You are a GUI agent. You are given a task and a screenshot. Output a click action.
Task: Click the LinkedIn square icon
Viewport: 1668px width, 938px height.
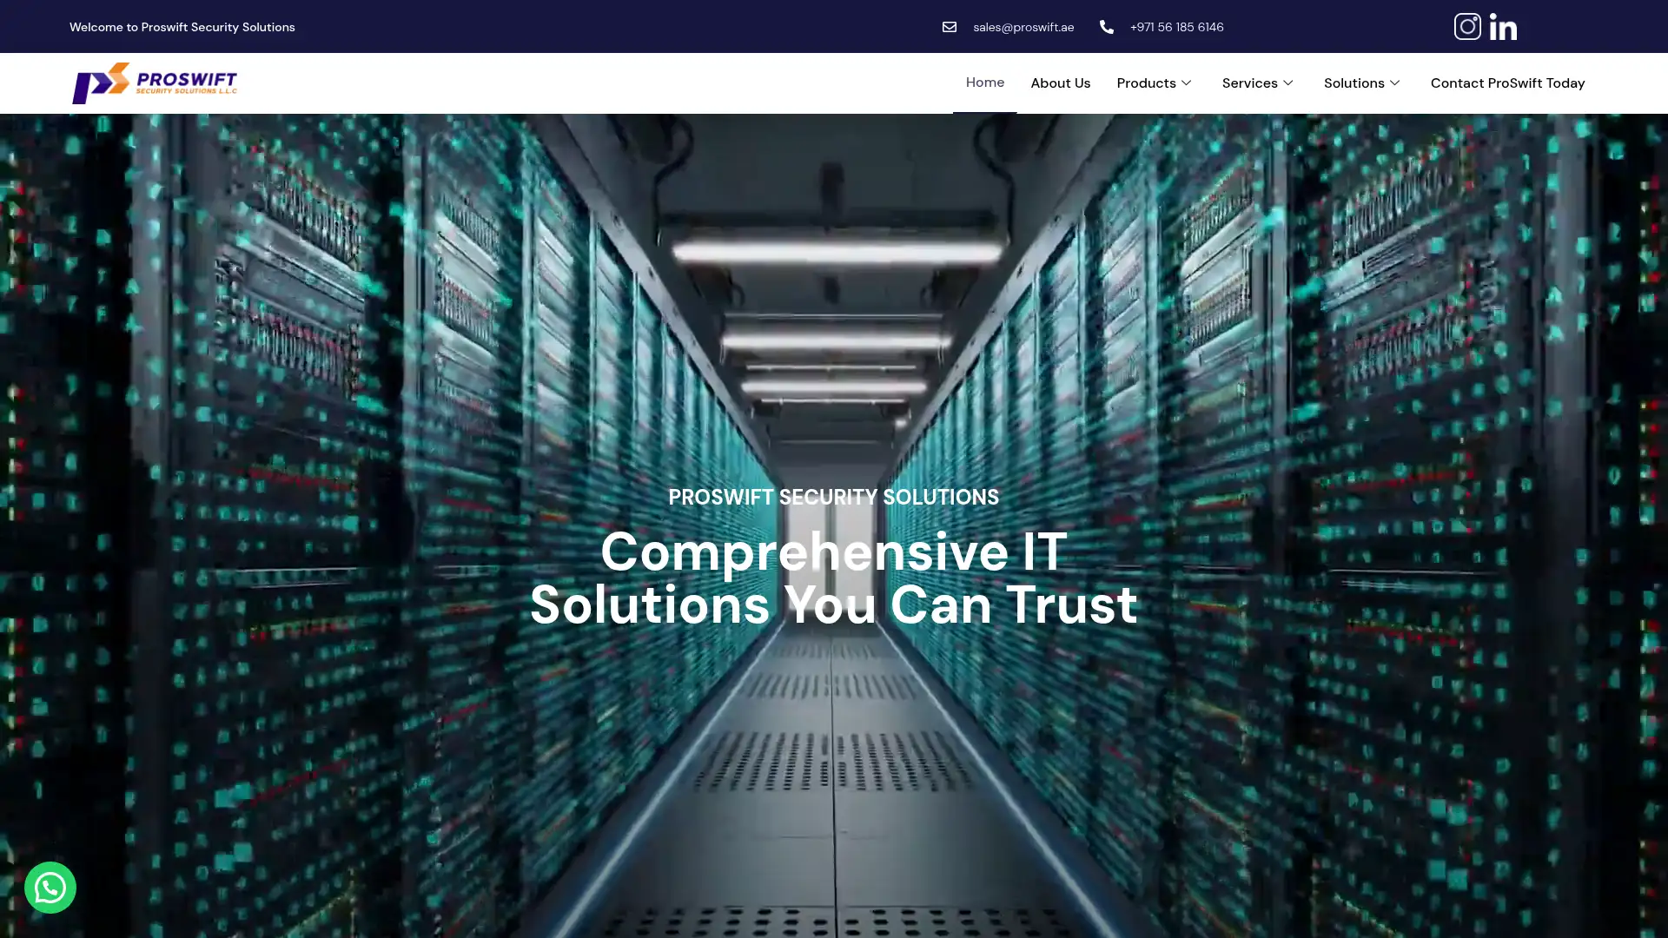[1503, 26]
